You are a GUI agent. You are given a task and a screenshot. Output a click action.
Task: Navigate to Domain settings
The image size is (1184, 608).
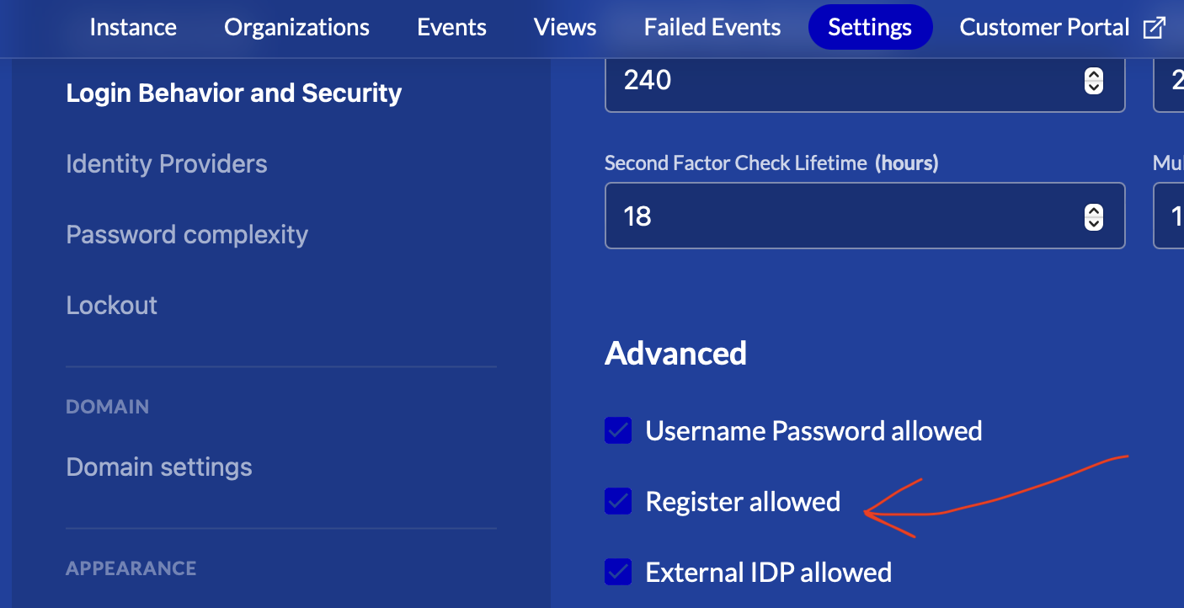(x=159, y=467)
